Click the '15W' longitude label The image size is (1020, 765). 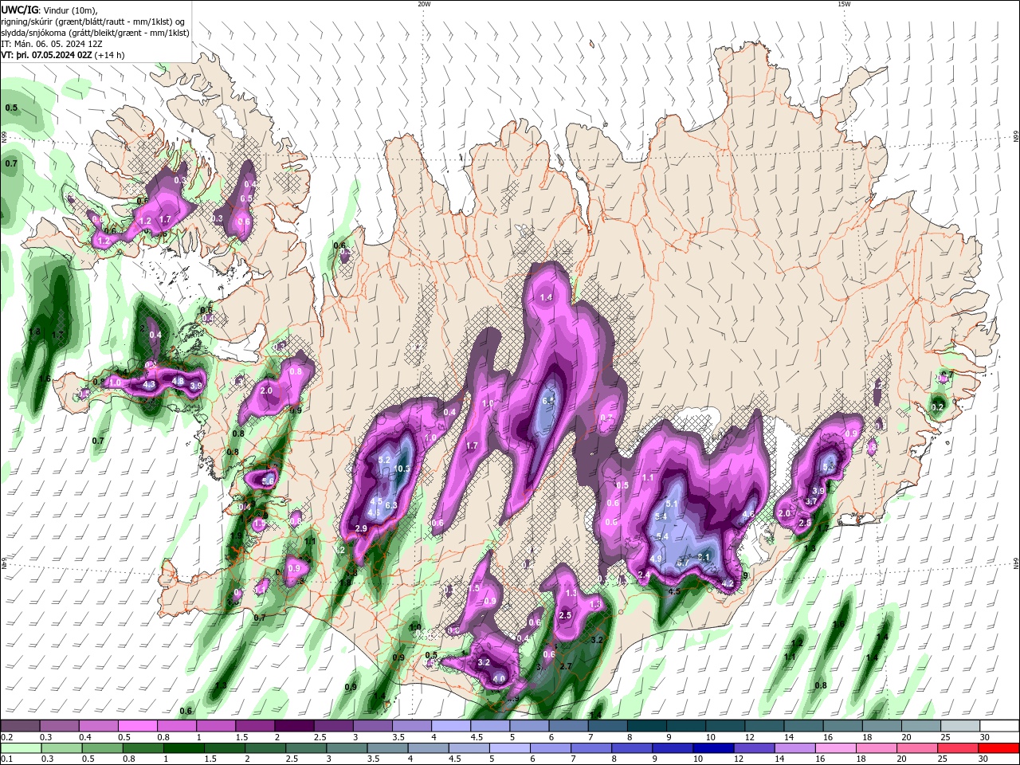843,4
